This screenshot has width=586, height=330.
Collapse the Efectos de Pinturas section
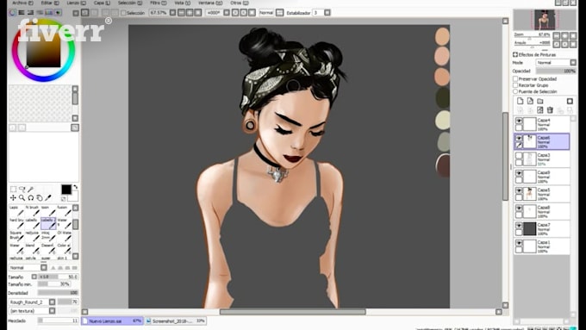(515, 54)
